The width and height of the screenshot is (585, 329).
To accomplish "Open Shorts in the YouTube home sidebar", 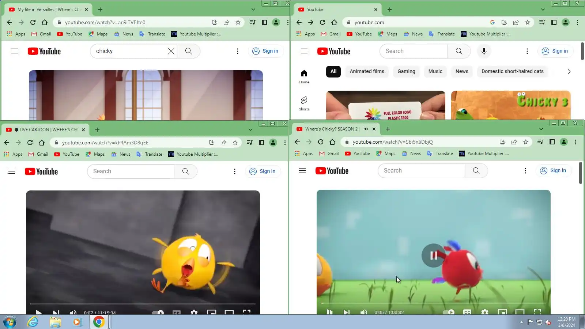I will 304,103.
